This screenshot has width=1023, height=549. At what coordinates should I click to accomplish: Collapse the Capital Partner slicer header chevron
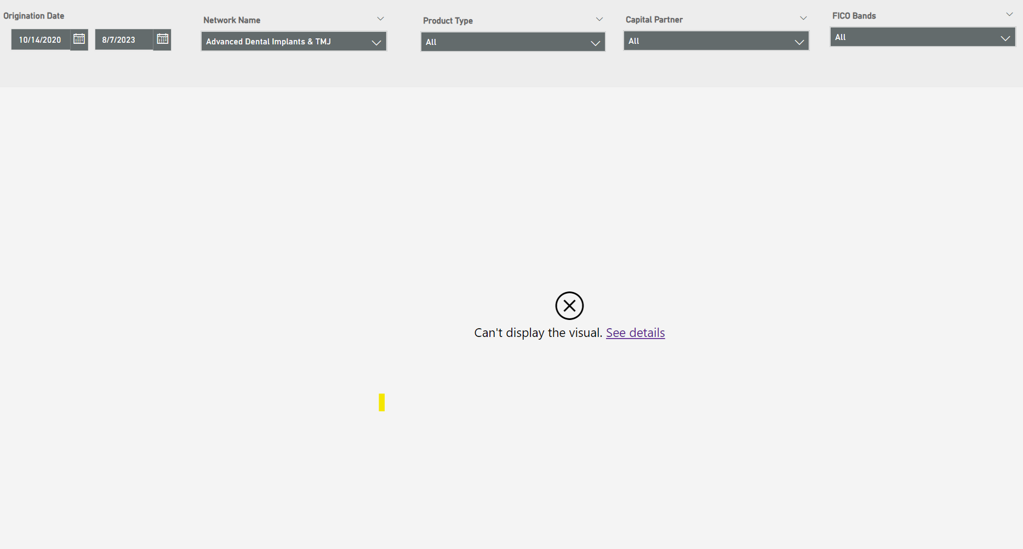tap(803, 19)
